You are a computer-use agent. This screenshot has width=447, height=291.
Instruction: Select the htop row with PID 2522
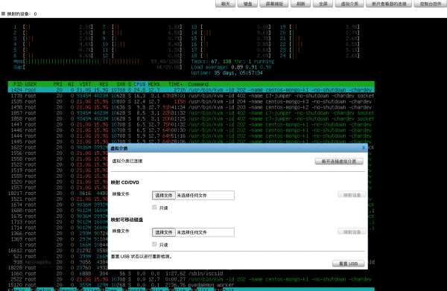tap(191, 279)
